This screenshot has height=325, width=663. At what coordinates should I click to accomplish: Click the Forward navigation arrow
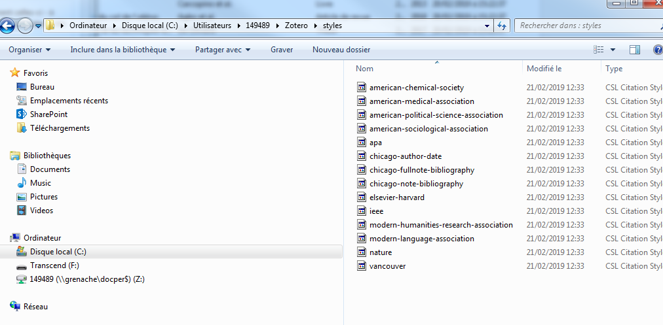25,26
